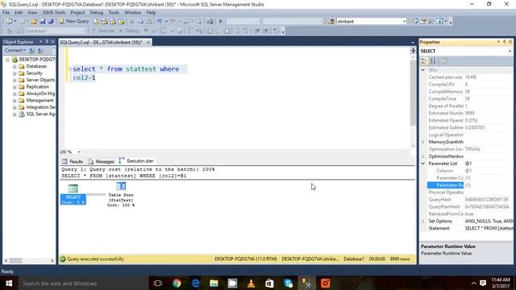
Task: Click the Save icon in toolbar
Action: (43, 22)
